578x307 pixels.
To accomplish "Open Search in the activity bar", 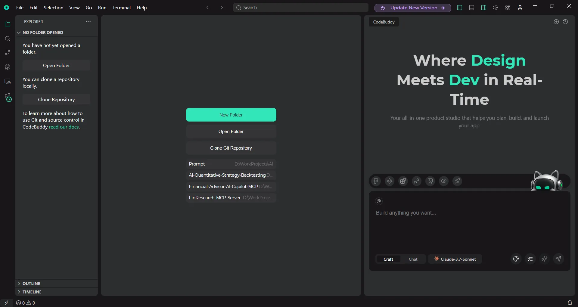I will (8, 39).
